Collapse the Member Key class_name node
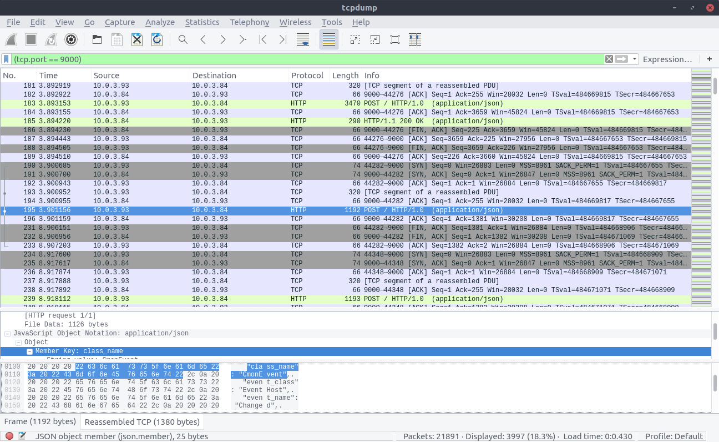This screenshot has width=719, height=442. pyautogui.click(x=30, y=351)
